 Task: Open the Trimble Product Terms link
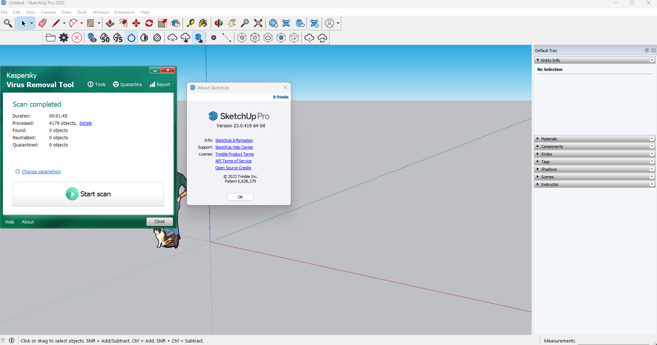235,154
